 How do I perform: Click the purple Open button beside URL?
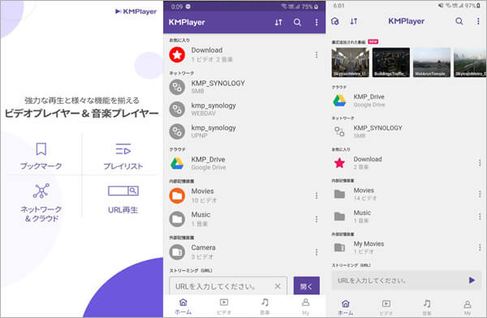(306, 286)
